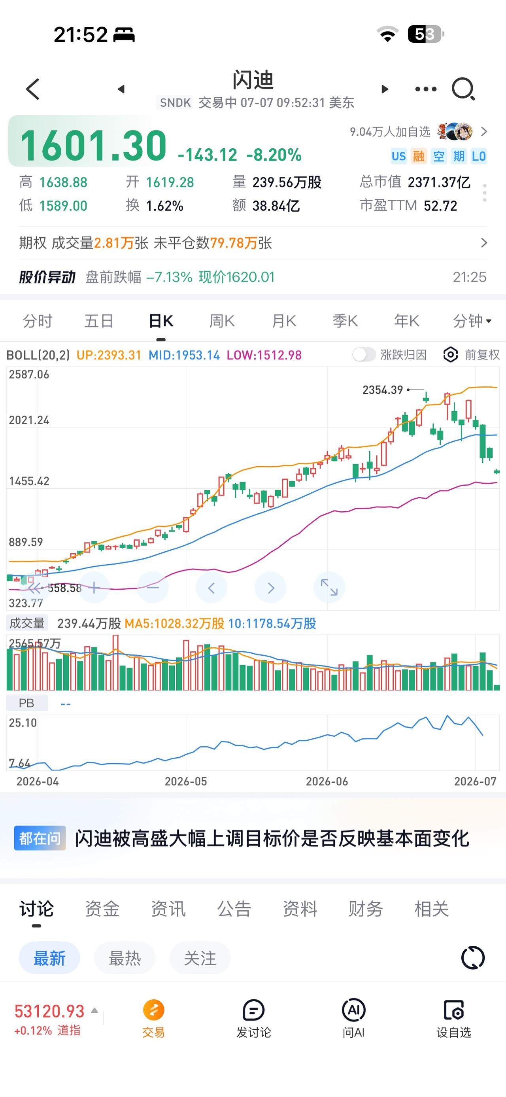Open the search magnifier icon
Image resolution: width=506 pixels, height=1097 pixels.
463,89
